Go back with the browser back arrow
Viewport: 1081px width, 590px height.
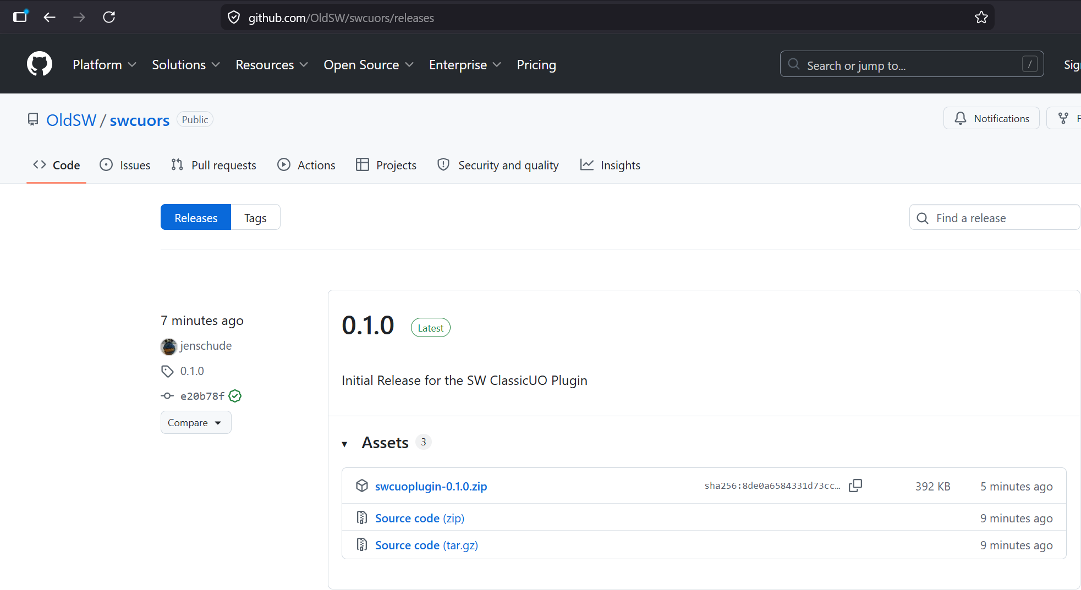pos(50,17)
